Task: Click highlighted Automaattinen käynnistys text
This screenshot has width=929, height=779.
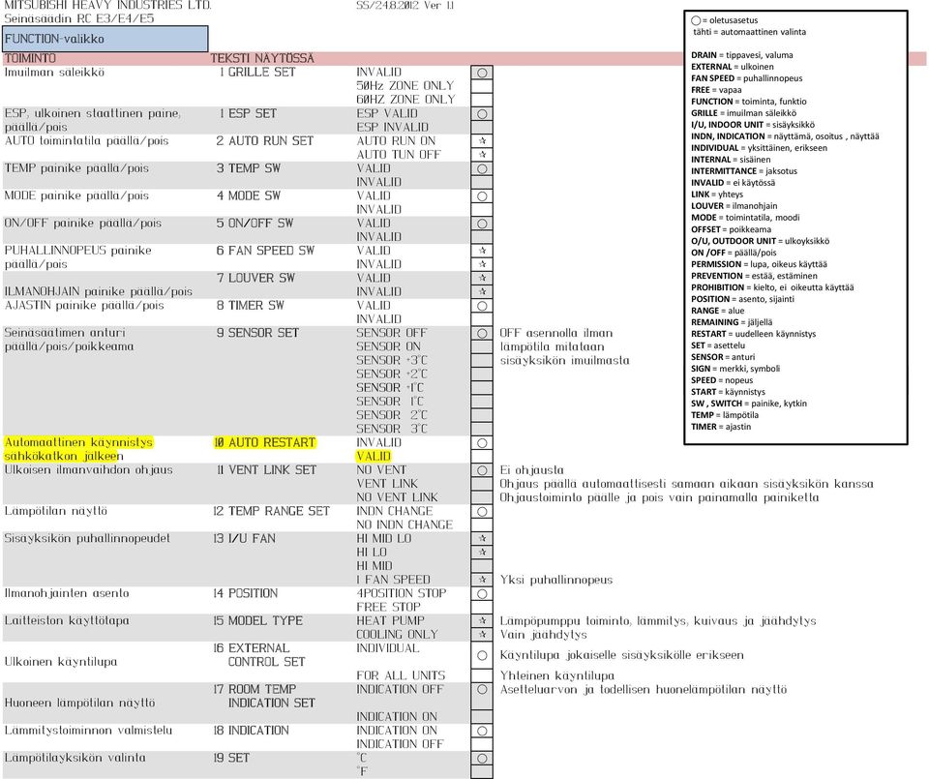Action: tap(78, 442)
